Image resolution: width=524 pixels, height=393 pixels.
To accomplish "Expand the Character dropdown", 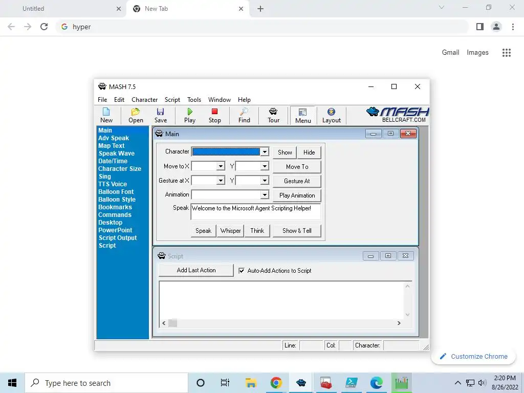I will pyautogui.click(x=265, y=151).
